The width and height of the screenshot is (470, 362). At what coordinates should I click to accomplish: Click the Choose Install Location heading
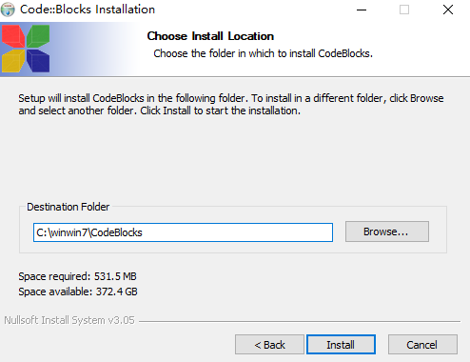(x=210, y=36)
